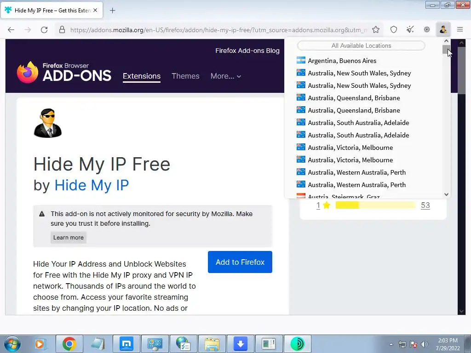Open the file explorer folder in taskbar
This screenshot has height=353, width=471.
click(212, 344)
